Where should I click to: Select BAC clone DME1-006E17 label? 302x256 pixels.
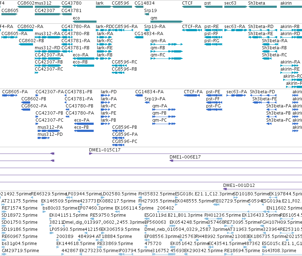[x=185, y=157]
